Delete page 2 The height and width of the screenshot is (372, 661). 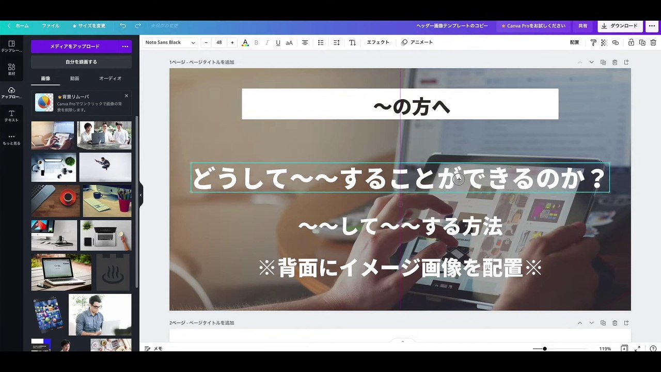click(x=615, y=323)
